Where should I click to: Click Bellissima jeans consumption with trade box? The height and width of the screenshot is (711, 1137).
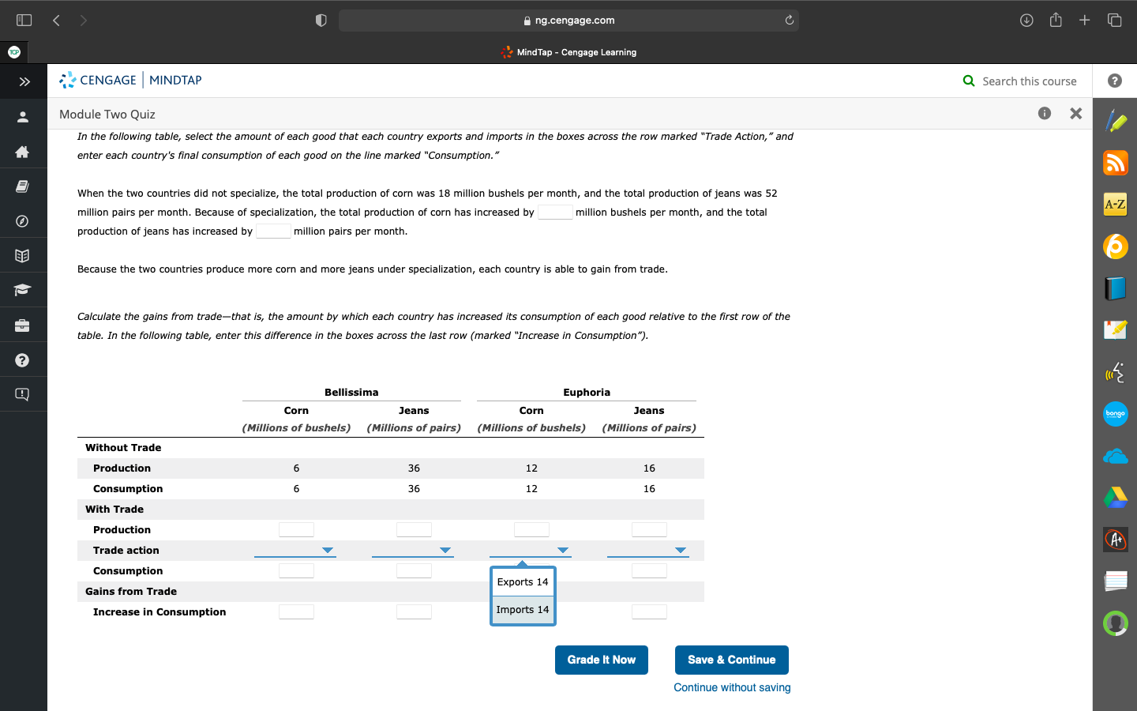coord(414,570)
